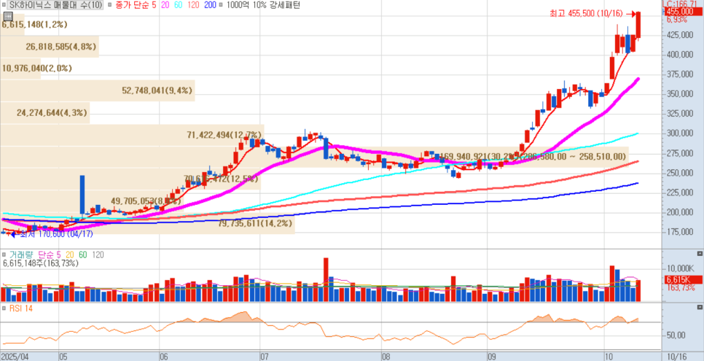Image resolution: width=704 pixels, height=361 pixels.
Task: Click the square marker before RSI 14
Action: tap(4, 308)
